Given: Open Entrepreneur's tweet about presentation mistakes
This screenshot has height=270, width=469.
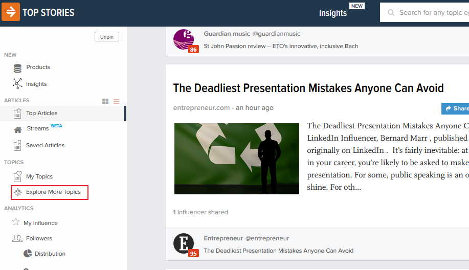Looking at the screenshot, I should tap(278, 251).
